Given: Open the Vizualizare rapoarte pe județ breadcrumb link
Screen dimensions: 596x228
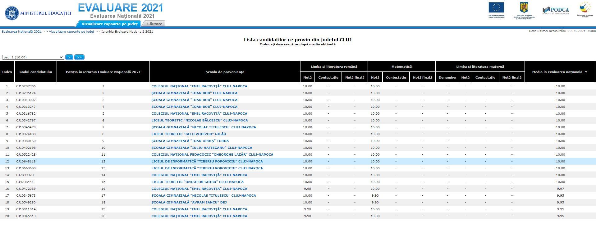Looking at the screenshot, I should click(71, 31).
